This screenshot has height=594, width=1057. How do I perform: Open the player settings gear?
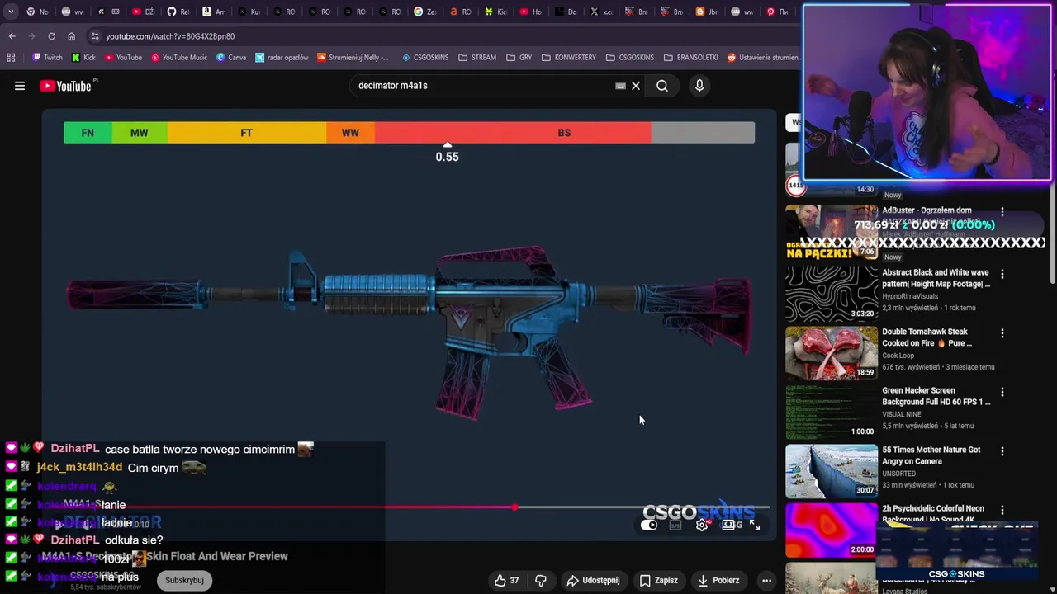(x=702, y=525)
